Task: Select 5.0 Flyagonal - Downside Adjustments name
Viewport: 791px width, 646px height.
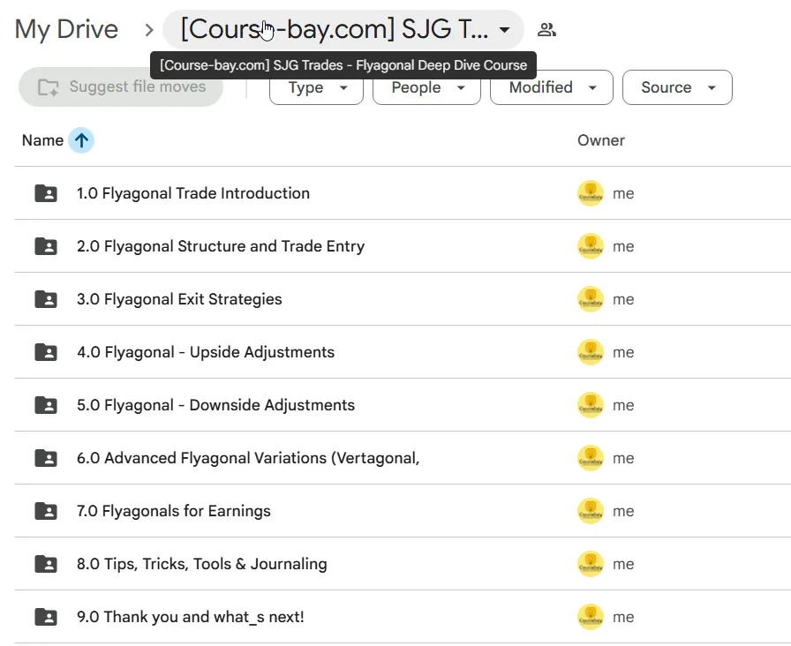Action: (215, 405)
